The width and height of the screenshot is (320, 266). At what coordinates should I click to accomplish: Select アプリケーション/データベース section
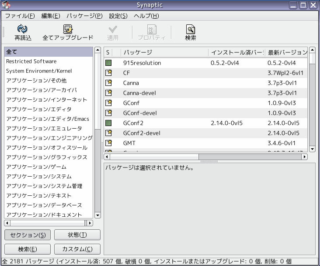pos(49,205)
